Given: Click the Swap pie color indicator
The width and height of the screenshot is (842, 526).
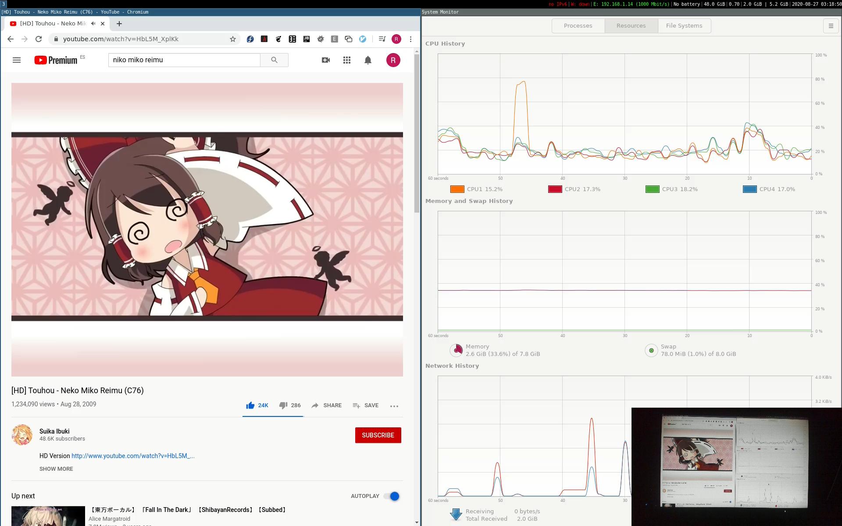Looking at the screenshot, I should pos(651,350).
